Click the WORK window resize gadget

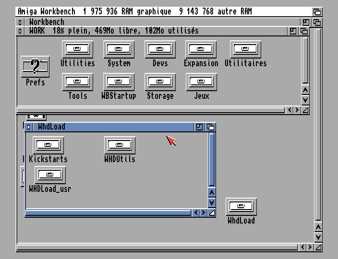coord(305,110)
